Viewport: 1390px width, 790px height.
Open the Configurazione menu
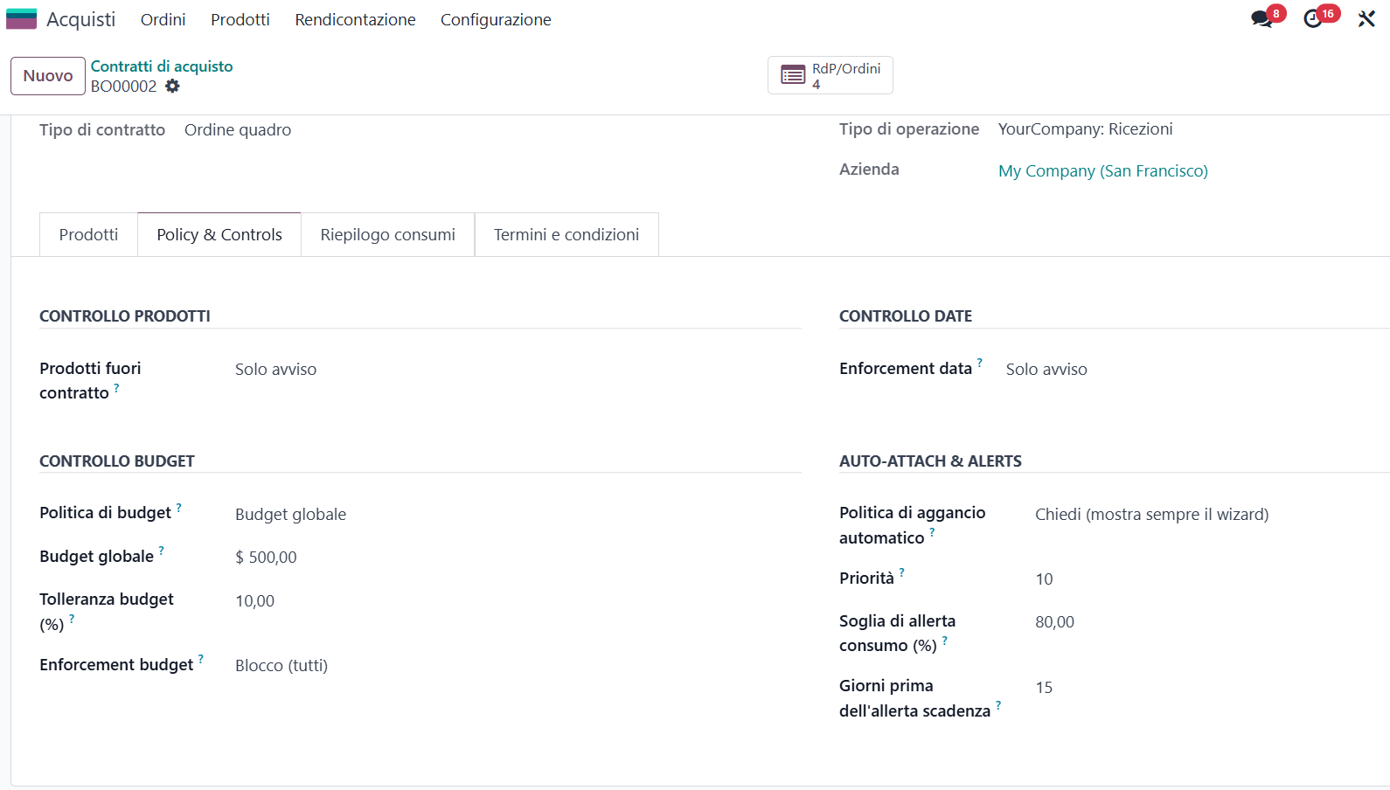pyautogui.click(x=495, y=19)
